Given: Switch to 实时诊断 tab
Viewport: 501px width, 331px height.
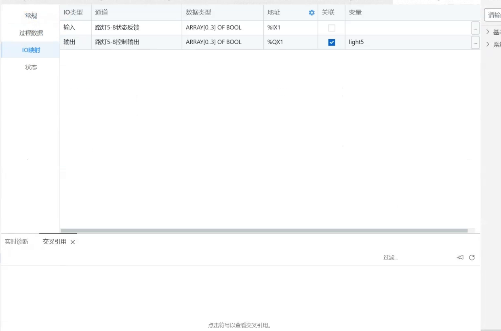Looking at the screenshot, I should (17, 242).
